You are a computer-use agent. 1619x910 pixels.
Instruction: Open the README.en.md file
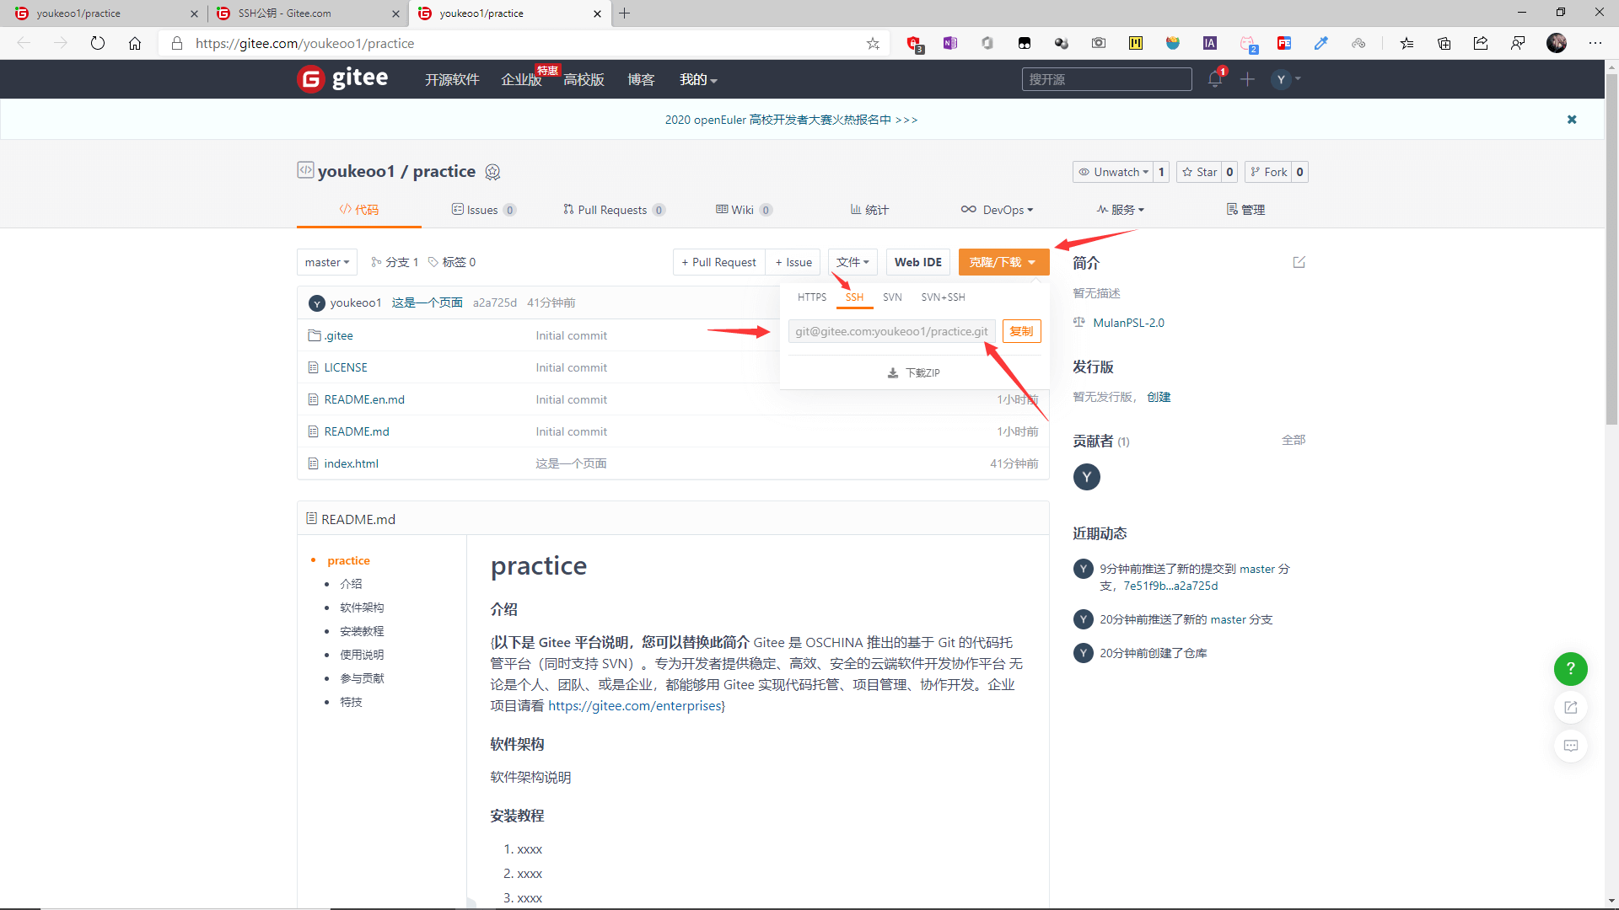pyautogui.click(x=364, y=399)
